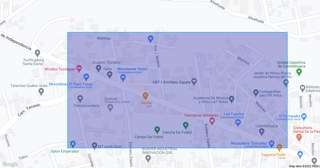Open the Purificadora Santa Elena marker

point(38,53)
